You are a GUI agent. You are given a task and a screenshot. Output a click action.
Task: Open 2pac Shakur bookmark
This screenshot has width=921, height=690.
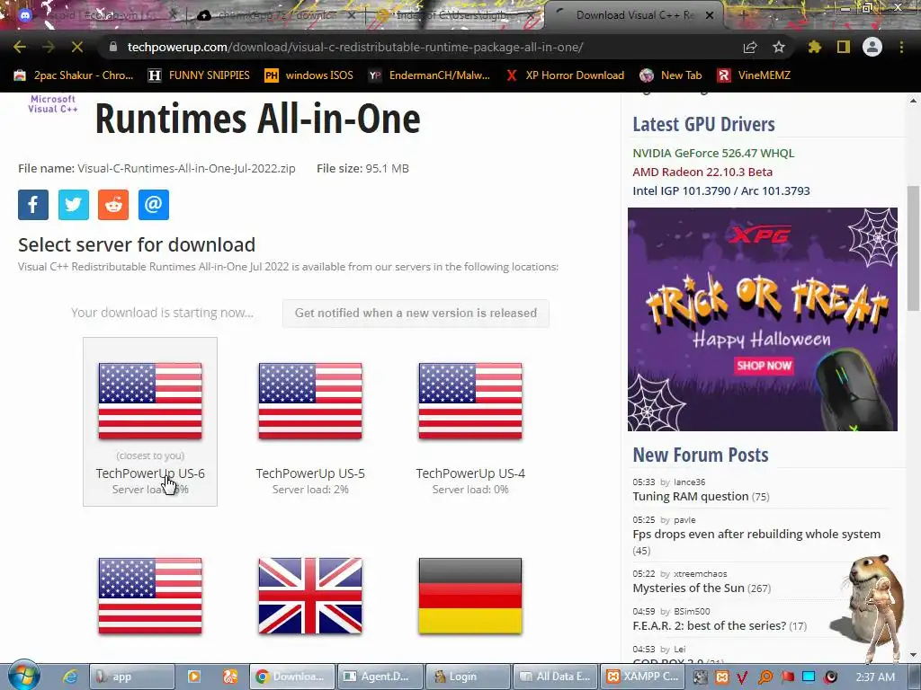(x=74, y=75)
